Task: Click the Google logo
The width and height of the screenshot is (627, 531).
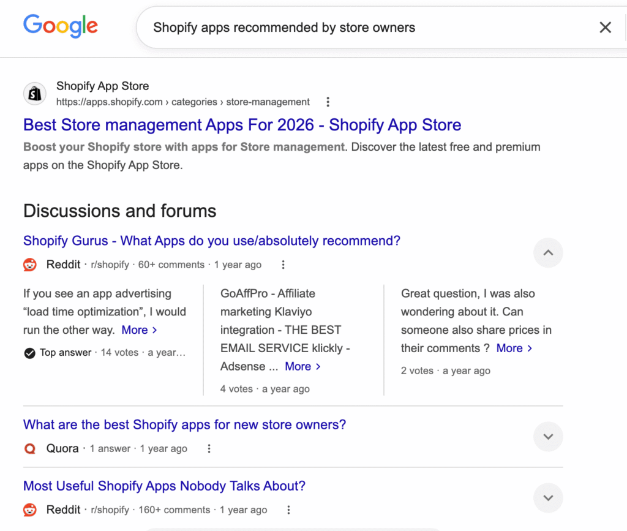Action: tap(61, 26)
